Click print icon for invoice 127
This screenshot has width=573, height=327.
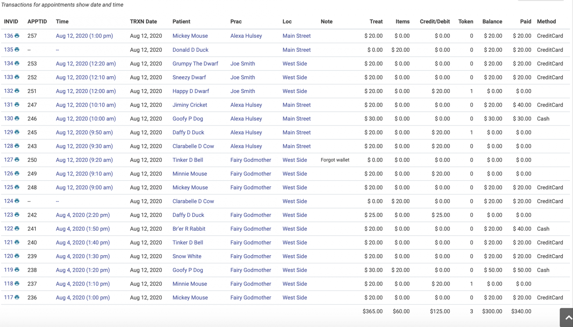coord(17,160)
